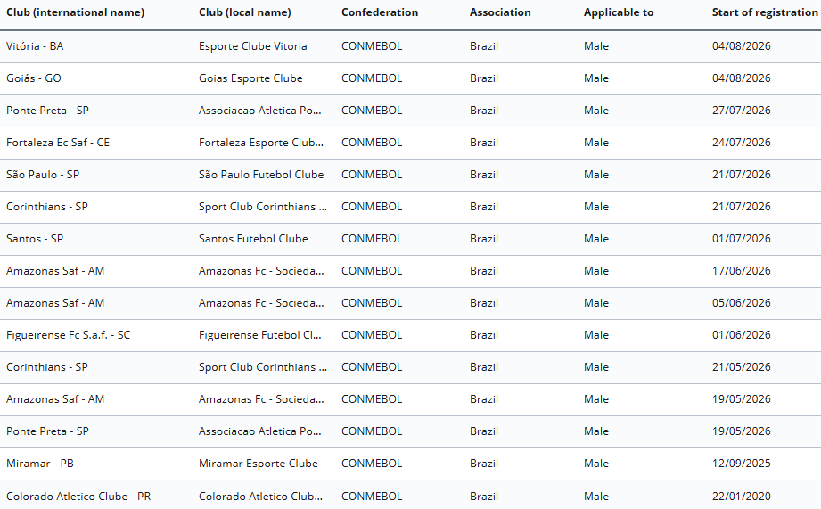This screenshot has height=509, width=821.
Task: Click Goias Esporte Clube local name
Action: click(x=250, y=78)
